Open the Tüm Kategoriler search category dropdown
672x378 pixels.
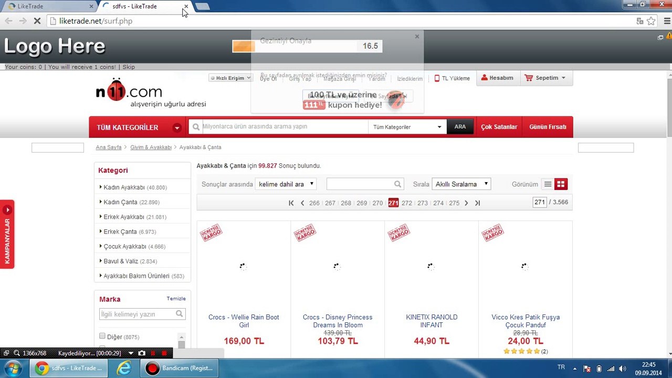[407, 127]
